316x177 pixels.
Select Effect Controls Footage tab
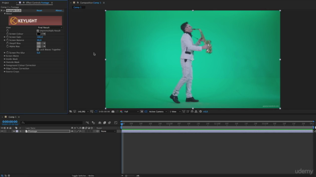click(38, 3)
